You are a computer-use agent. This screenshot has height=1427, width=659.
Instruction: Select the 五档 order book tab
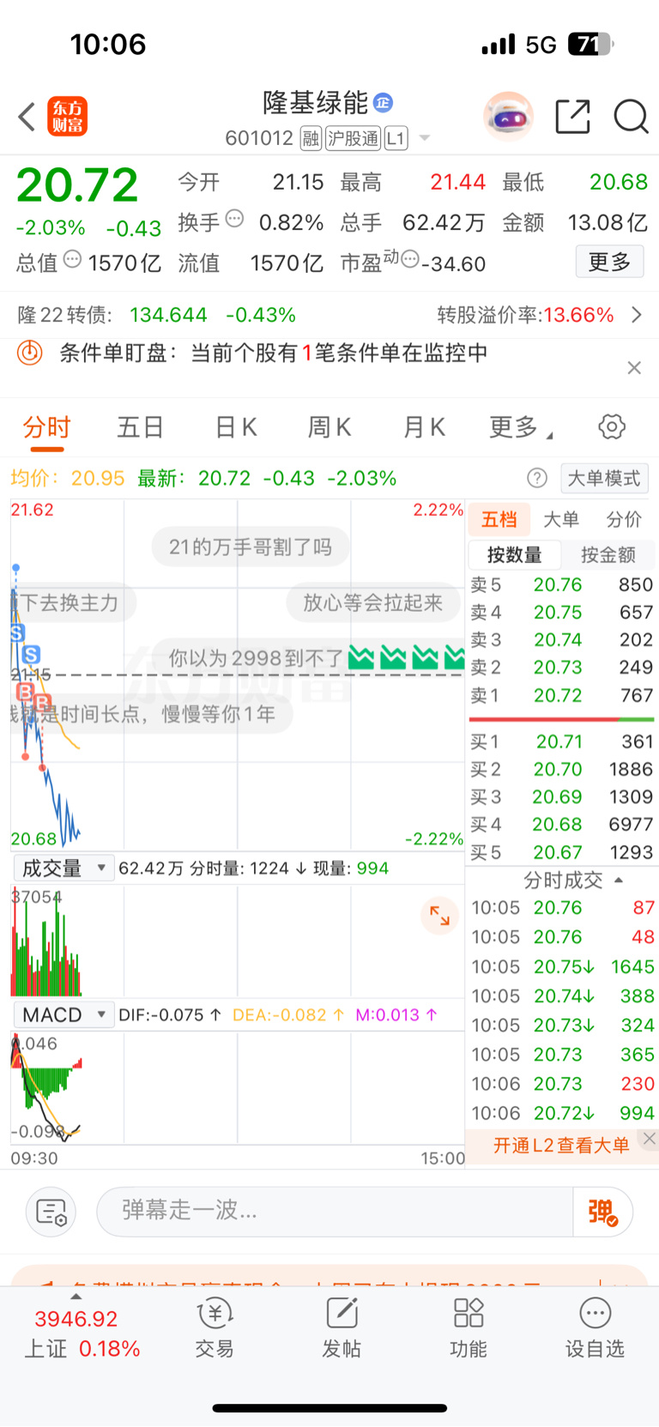point(499,519)
